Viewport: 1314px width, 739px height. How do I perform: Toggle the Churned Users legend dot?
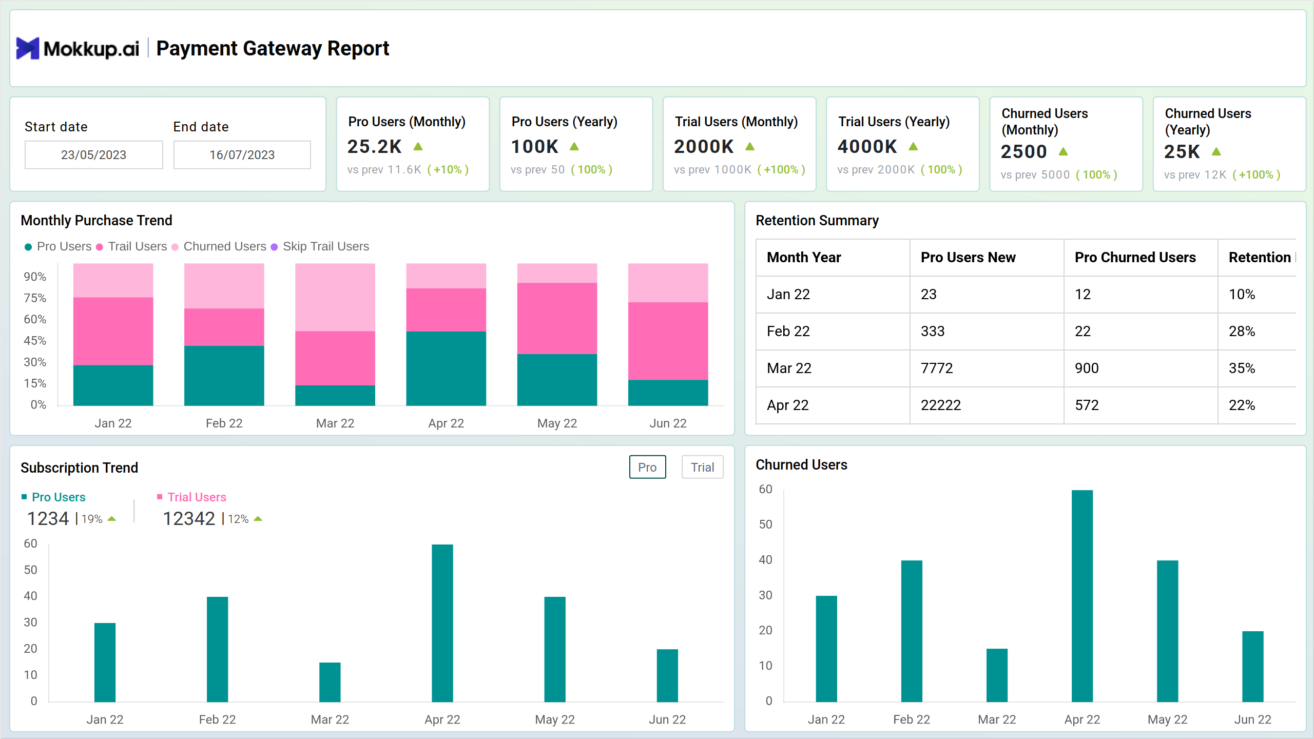[x=175, y=247]
